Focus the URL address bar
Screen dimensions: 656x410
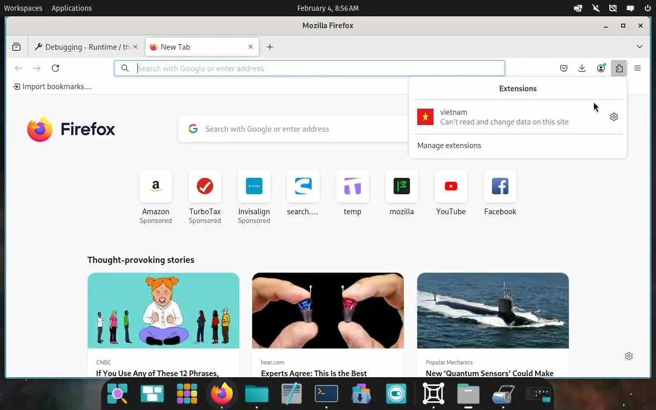click(310, 68)
